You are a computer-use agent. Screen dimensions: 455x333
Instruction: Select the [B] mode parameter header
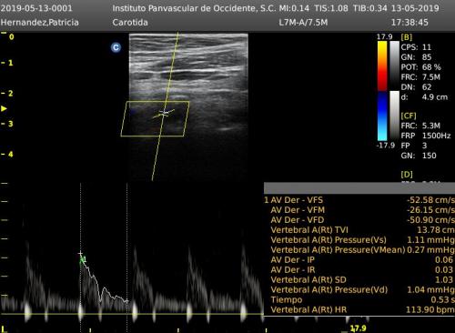click(407, 37)
